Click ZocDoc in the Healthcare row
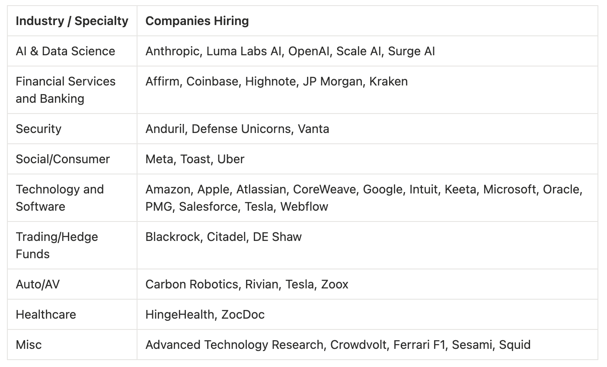The height and width of the screenshot is (367, 607). coord(243,315)
